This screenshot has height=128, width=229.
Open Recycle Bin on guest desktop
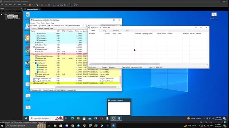tap(28, 16)
